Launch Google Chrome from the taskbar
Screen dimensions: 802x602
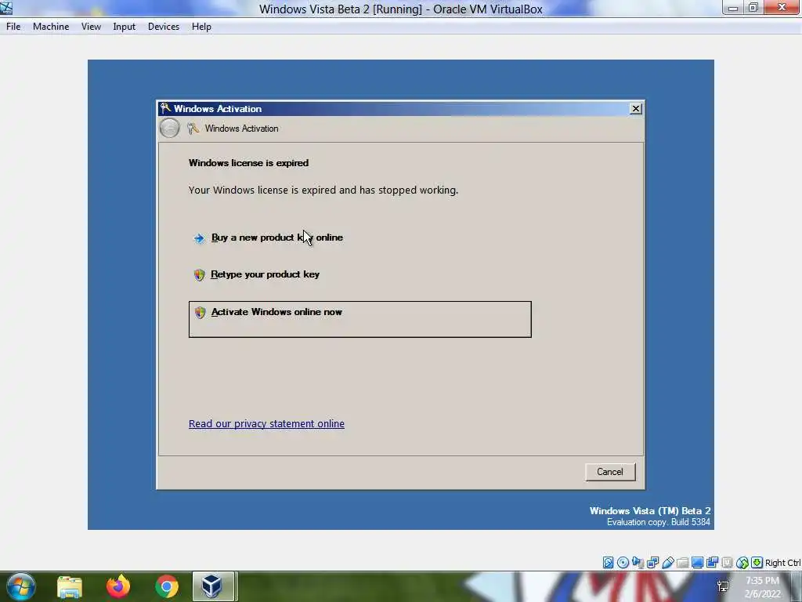click(x=166, y=586)
